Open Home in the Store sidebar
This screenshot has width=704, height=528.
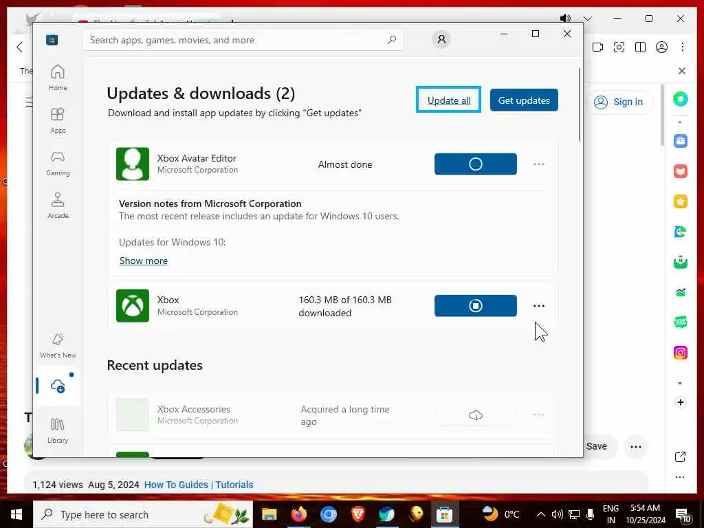(x=58, y=78)
